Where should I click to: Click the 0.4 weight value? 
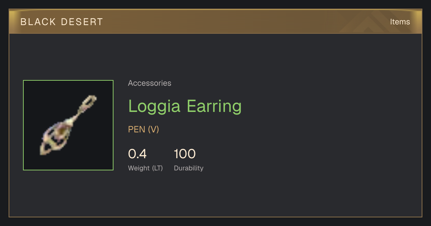tap(137, 154)
